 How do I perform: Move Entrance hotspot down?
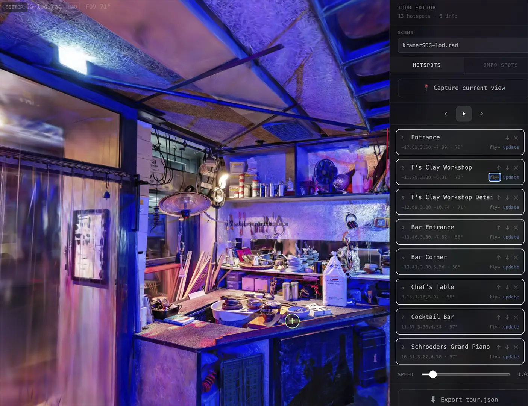click(507, 138)
